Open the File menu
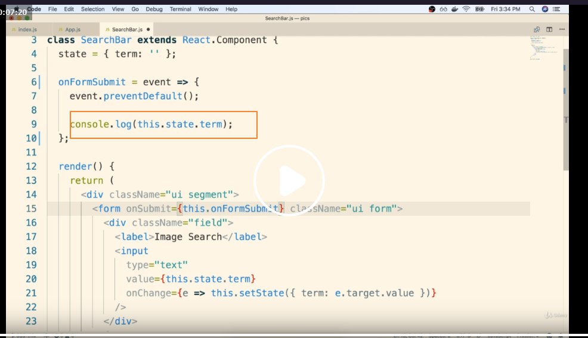Screen dimensions: 588x338 pos(52,9)
